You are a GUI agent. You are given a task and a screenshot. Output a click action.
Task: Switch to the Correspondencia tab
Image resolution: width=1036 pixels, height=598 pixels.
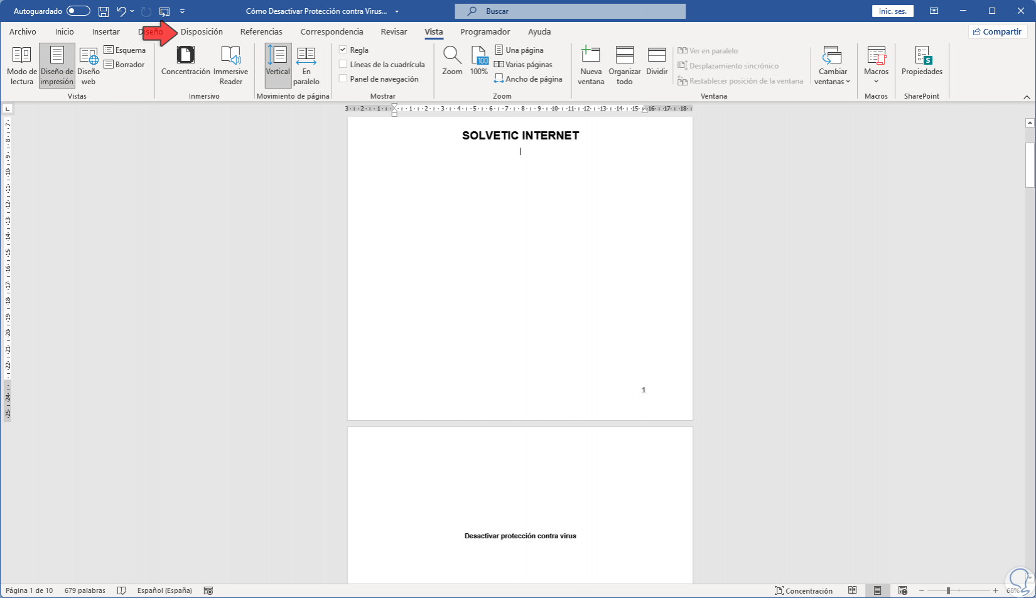[x=332, y=31]
